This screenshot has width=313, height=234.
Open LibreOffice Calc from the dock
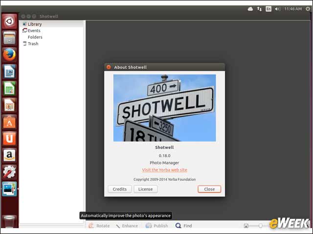click(x=9, y=88)
